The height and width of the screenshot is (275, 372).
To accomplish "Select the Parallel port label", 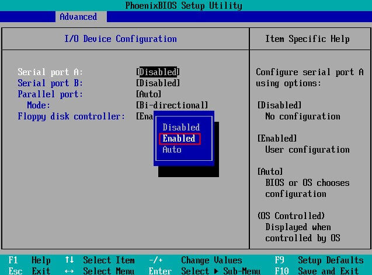I will pos(50,94).
